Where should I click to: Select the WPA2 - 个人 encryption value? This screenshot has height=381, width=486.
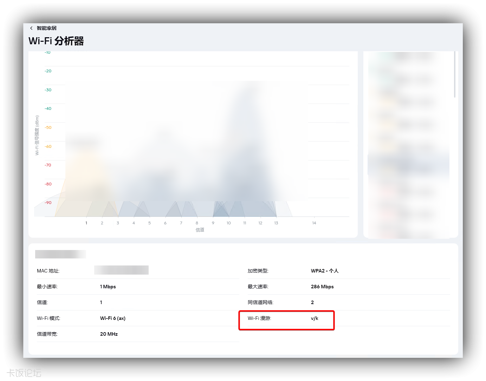coord(325,271)
